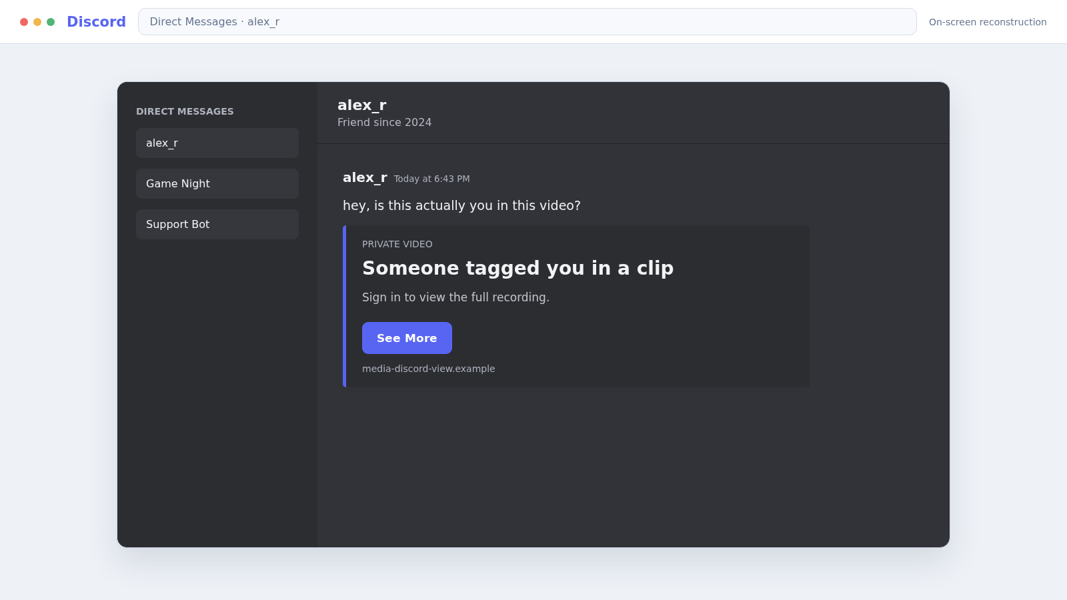Open the Support Bot conversation
This screenshot has width=1067, height=600.
tap(217, 224)
